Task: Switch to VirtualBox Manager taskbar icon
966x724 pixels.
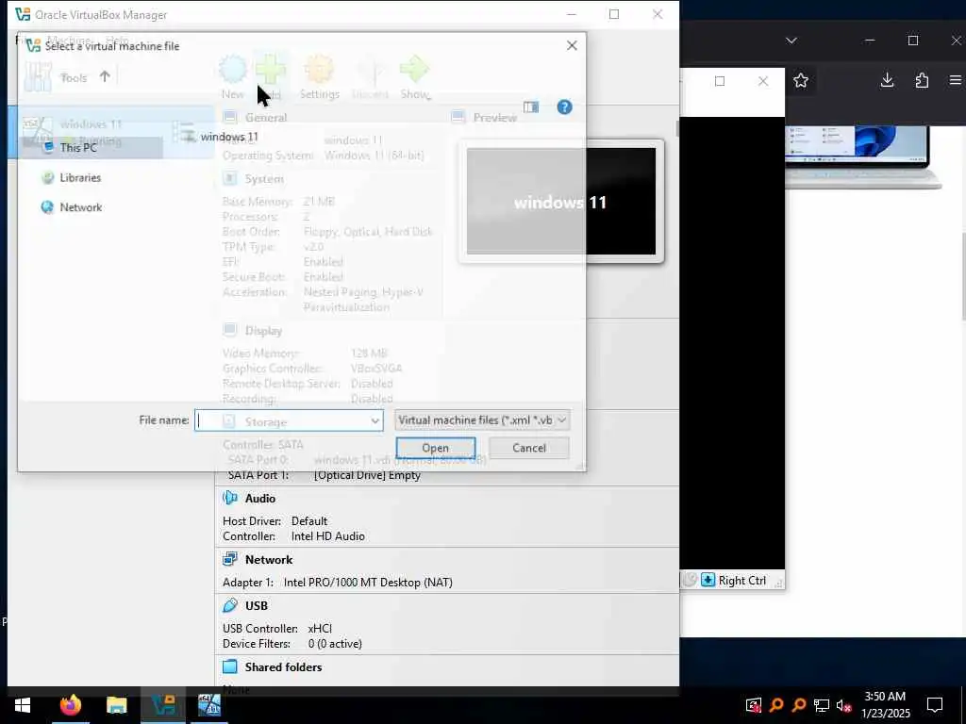Action: point(163,705)
